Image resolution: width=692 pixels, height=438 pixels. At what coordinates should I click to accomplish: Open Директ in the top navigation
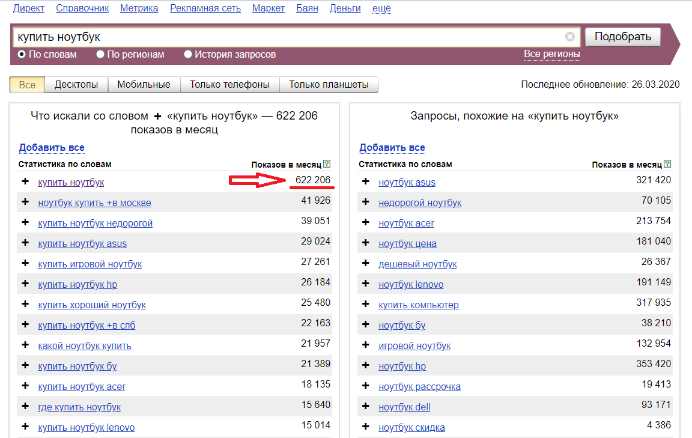29,8
